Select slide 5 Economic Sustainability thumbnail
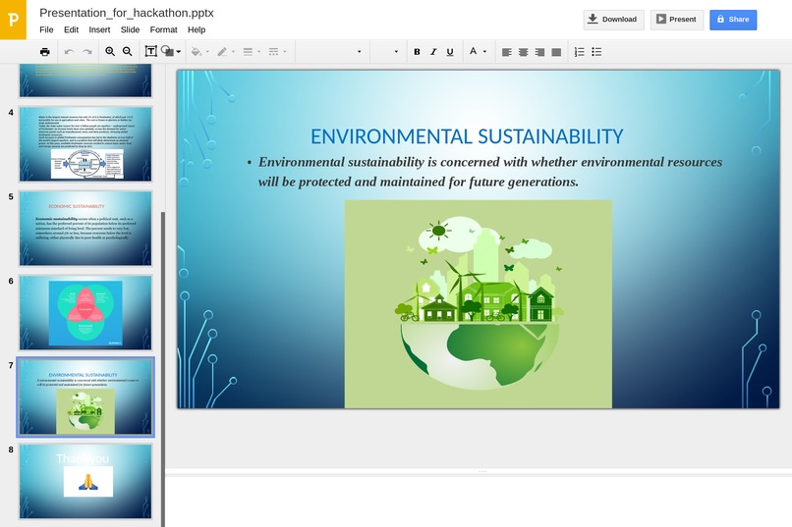 [85, 228]
